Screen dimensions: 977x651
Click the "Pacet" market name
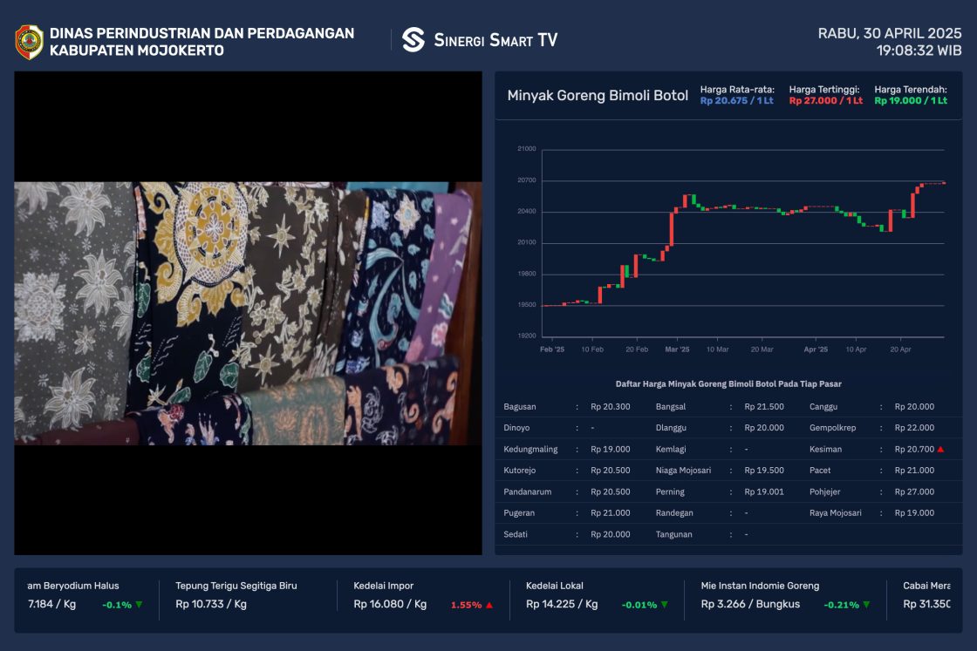pos(820,471)
